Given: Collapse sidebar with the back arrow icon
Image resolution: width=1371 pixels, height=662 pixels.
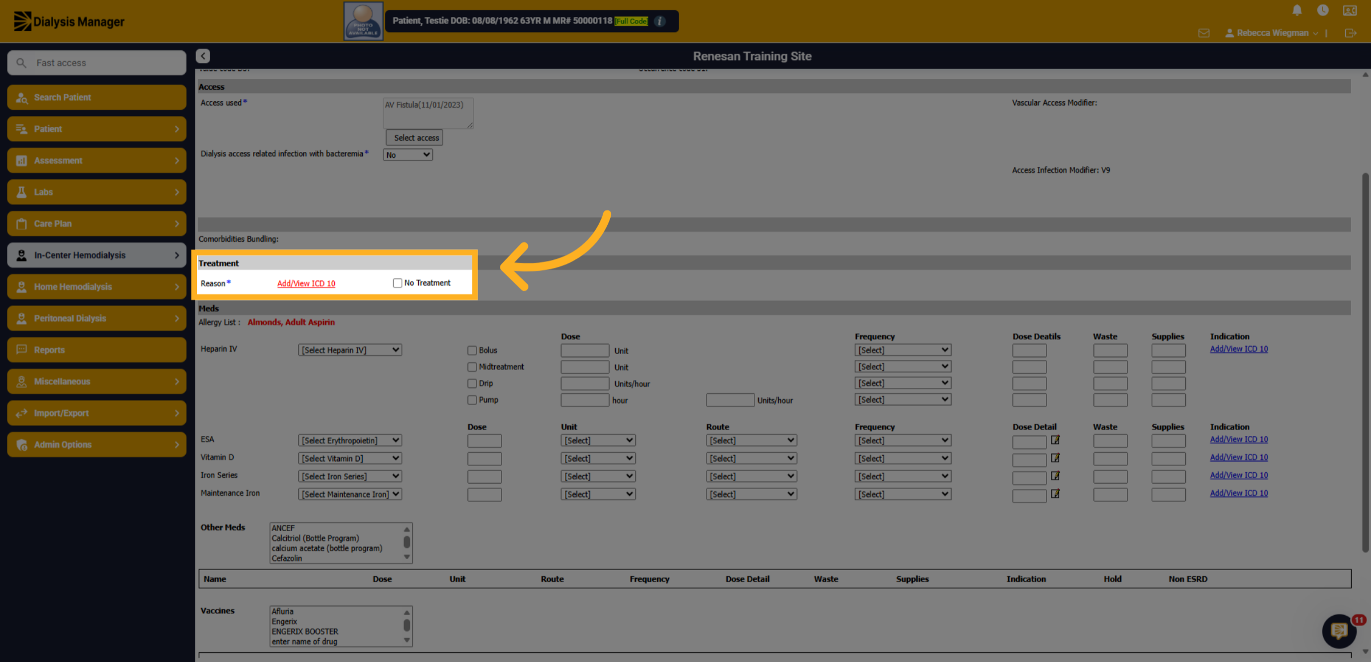Looking at the screenshot, I should tap(203, 56).
